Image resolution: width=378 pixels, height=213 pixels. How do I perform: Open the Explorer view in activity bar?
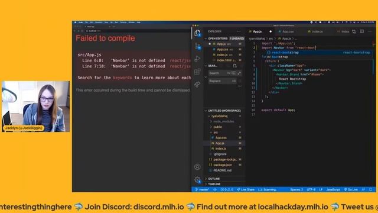click(x=197, y=33)
